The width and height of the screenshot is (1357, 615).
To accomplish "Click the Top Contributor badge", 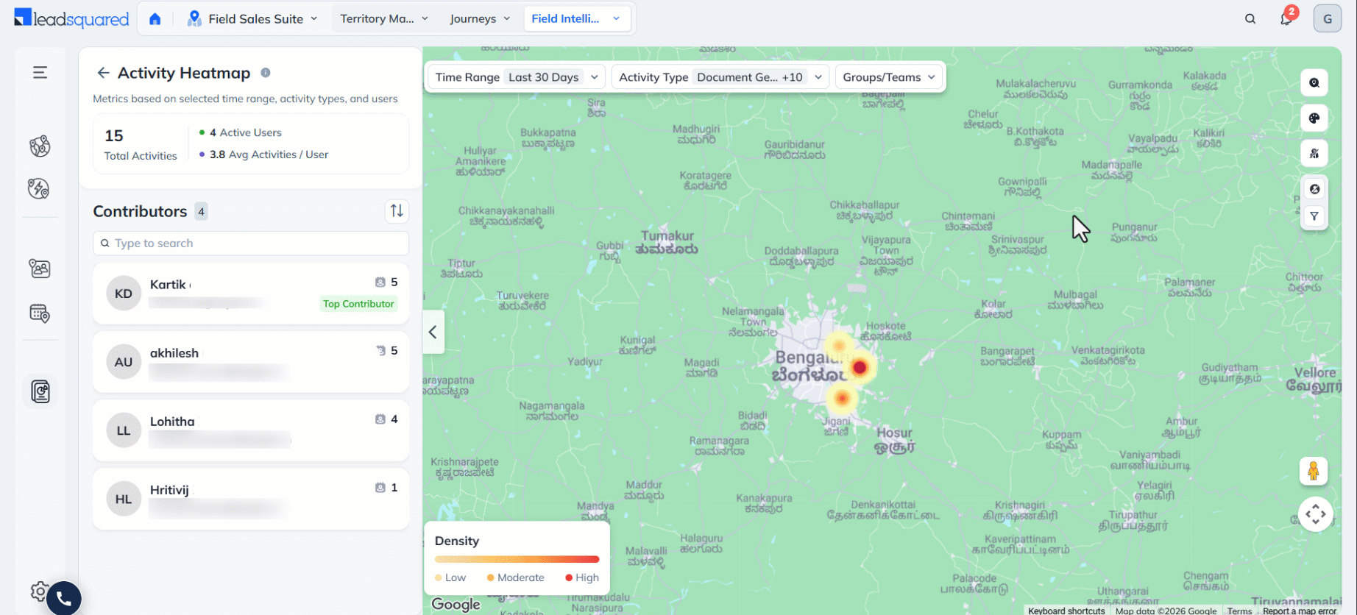I will click(358, 304).
